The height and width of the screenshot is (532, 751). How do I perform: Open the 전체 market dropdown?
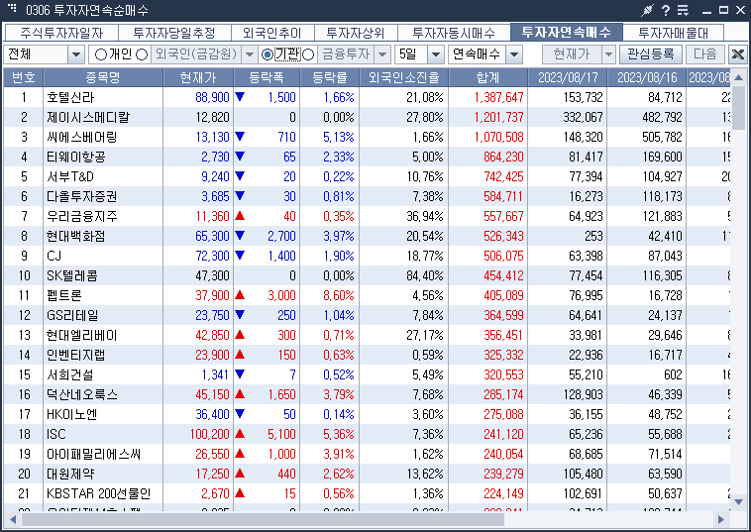(x=75, y=54)
